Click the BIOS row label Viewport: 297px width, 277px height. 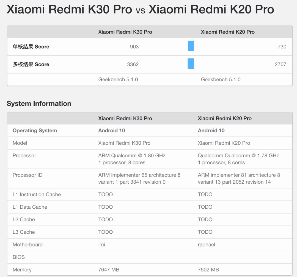pos(19,257)
